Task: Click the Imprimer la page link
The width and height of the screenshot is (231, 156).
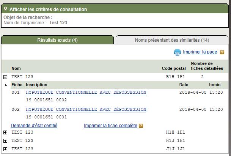Action: tap(200, 52)
